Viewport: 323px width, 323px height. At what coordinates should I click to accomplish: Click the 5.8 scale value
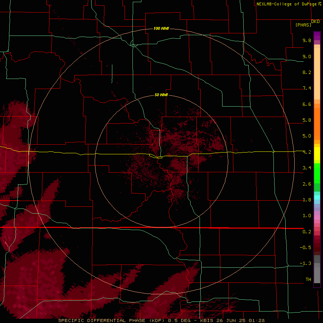click(307, 120)
